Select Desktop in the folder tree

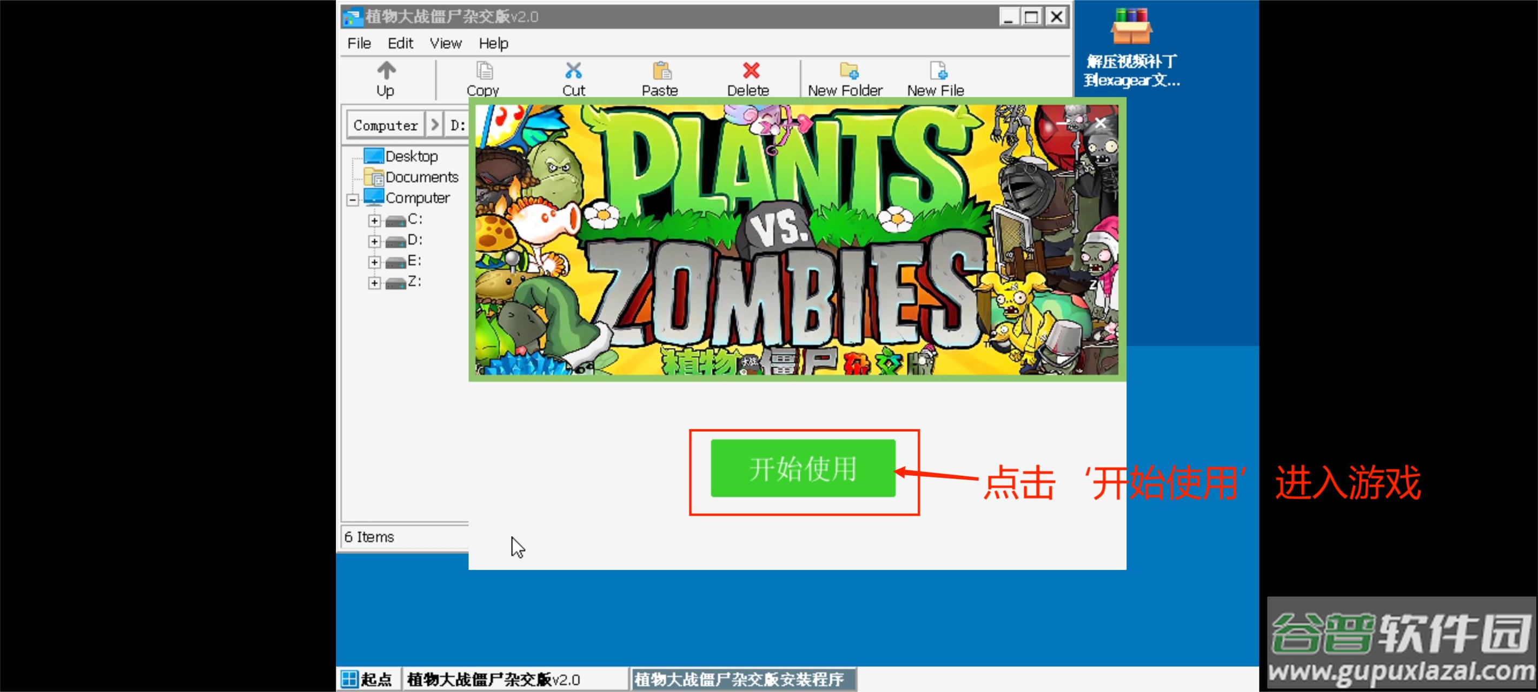(411, 156)
